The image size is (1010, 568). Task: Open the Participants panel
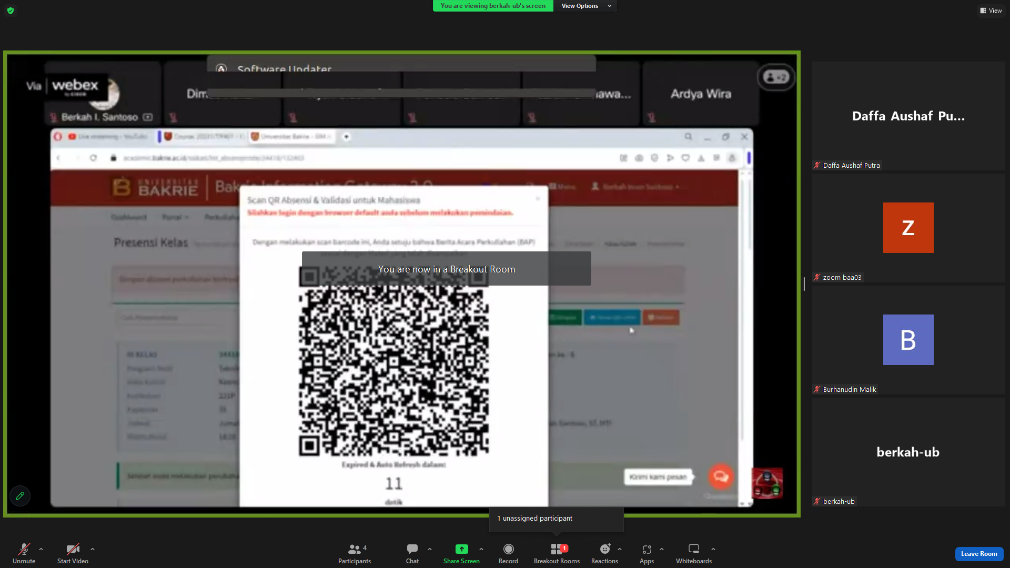(355, 553)
